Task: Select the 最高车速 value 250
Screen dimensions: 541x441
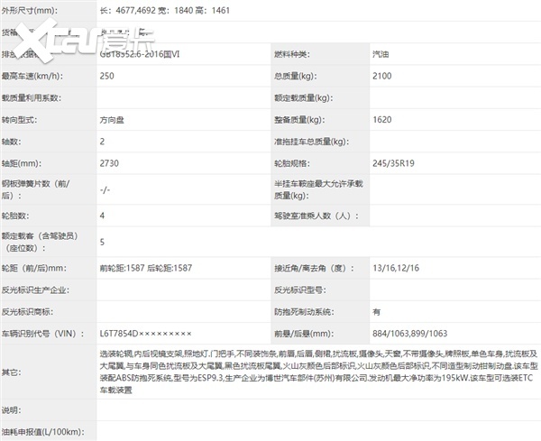Action: point(109,77)
